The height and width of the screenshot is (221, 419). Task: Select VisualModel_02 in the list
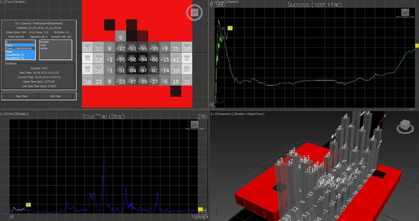pyautogui.click(x=20, y=58)
